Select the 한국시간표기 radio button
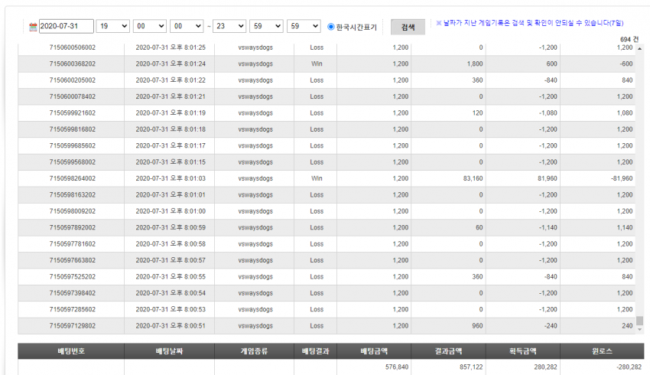Image resolution: width=650 pixels, height=375 pixels. coord(331,27)
